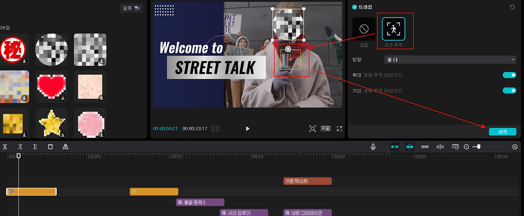This screenshot has height=216, width=524.
Task: Uncheck the 트래킹 (Tracking) checkbox
Action: (355, 7)
